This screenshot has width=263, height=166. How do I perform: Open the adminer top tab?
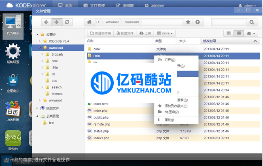pyautogui.click(x=155, y=5)
